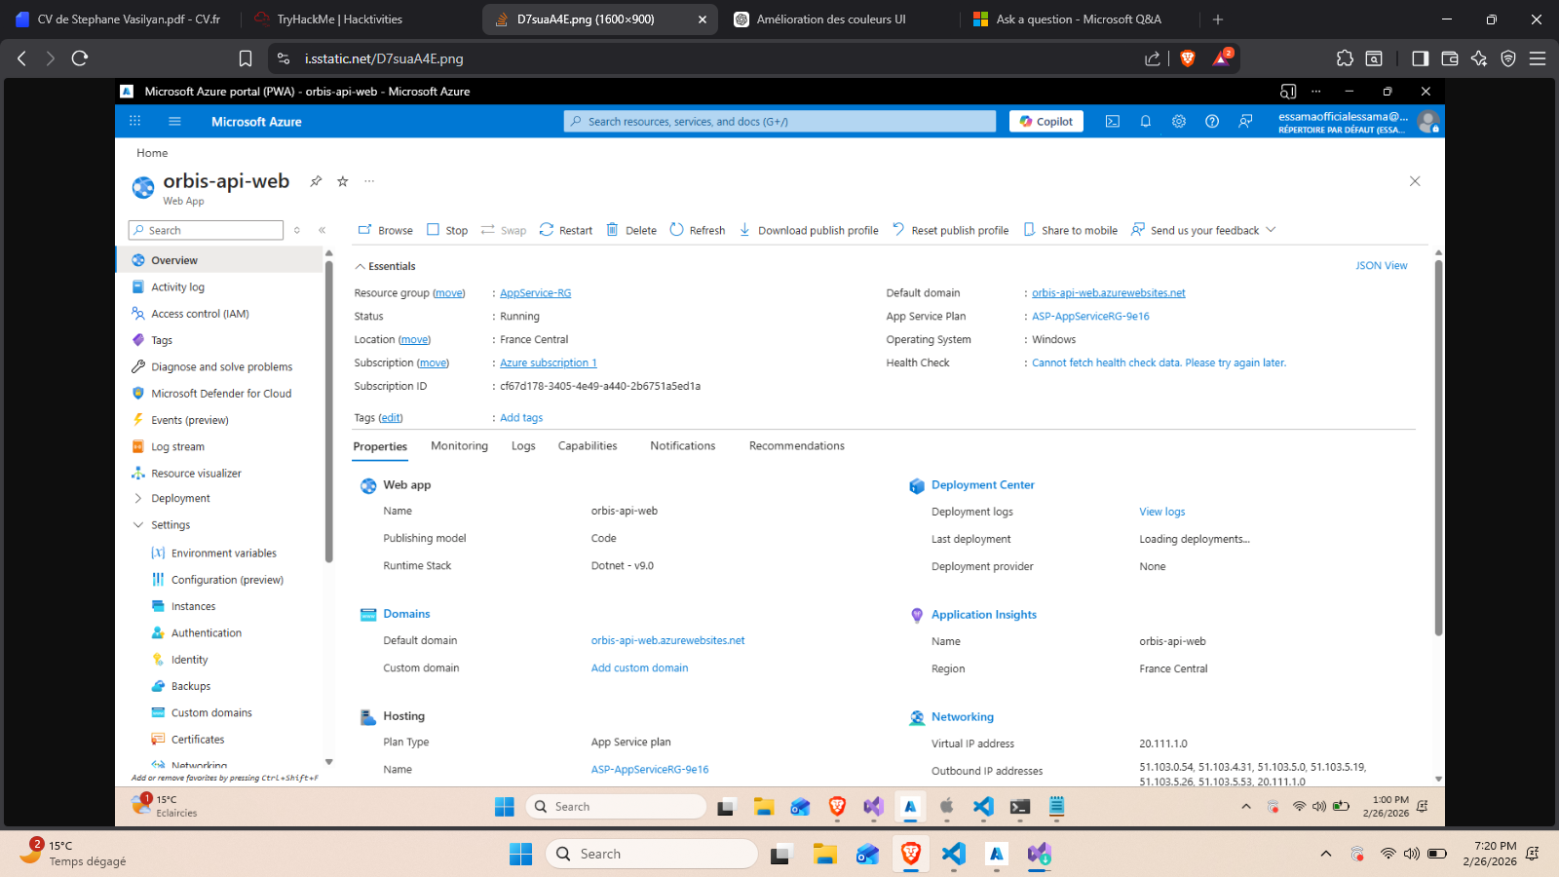The width and height of the screenshot is (1559, 877).
Task: Toggle expand/collapse all sidebar groups
Action: [x=297, y=230]
